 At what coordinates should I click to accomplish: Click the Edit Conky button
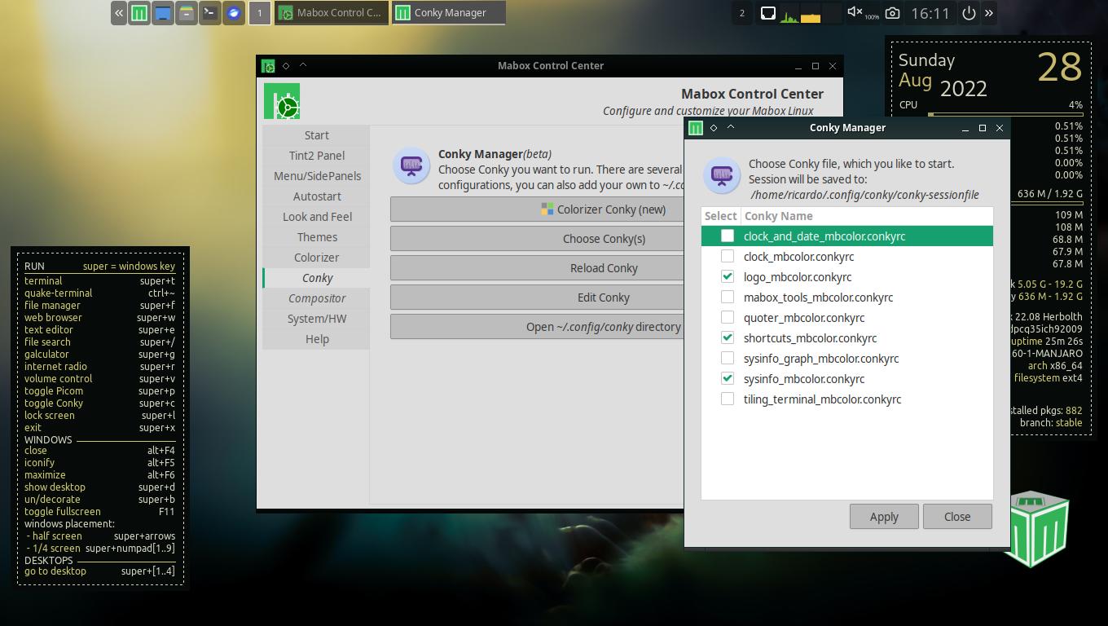[x=538, y=298]
